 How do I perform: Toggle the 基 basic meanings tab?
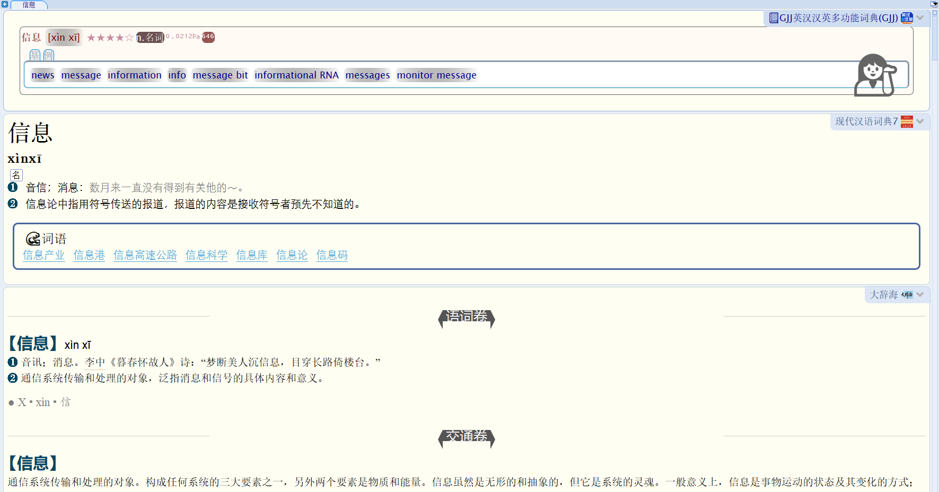click(x=35, y=55)
